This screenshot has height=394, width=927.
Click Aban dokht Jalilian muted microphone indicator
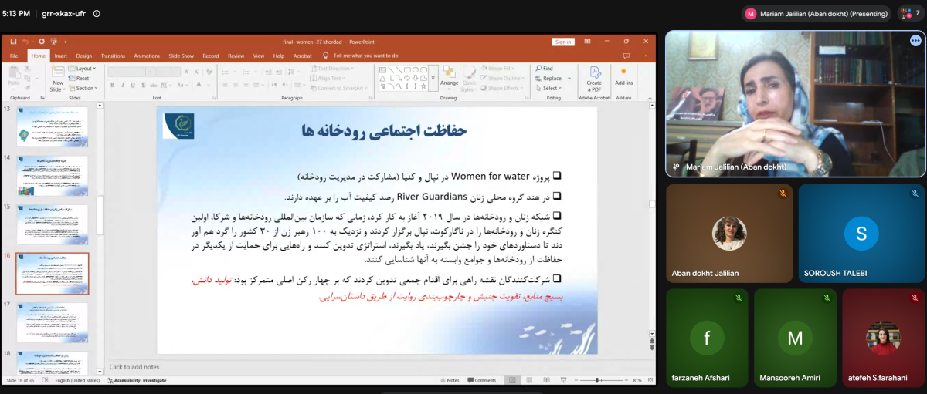click(783, 194)
